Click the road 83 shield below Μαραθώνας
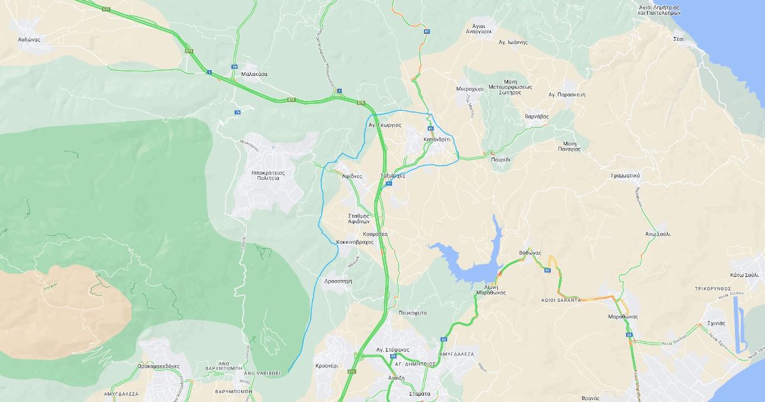Image resolution: width=765 pixels, height=402 pixels. click(x=629, y=334)
